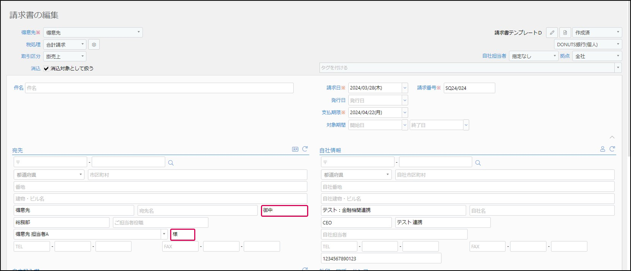Viewport: 631px width, 271px height.
Task: Search the postal code in 宛先 with magnifier
Action: [x=171, y=163]
